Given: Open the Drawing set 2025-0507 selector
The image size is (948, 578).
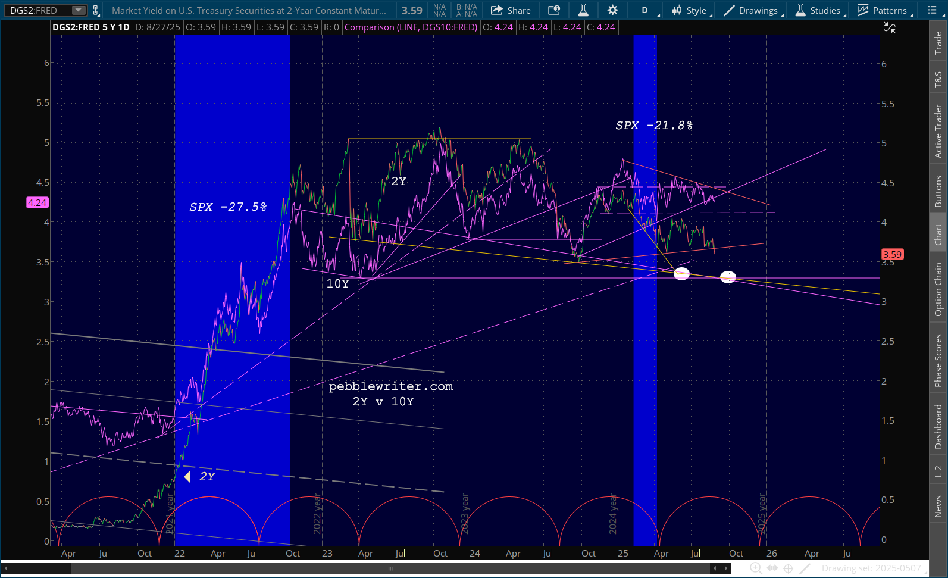Looking at the screenshot, I should click(x=871, y=568).
